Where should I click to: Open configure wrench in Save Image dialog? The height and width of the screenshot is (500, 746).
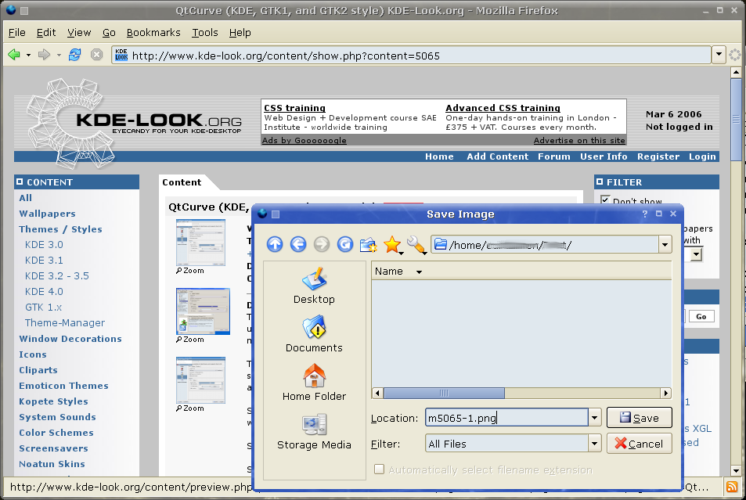[416, 245]
